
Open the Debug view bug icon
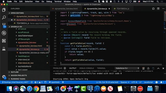coord(4,33)
